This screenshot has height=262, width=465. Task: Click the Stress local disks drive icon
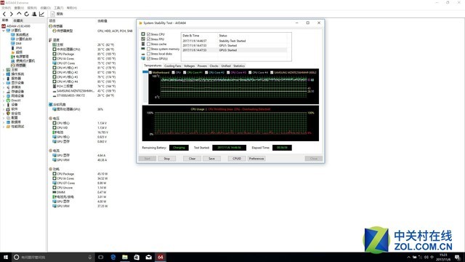point(143,54)
